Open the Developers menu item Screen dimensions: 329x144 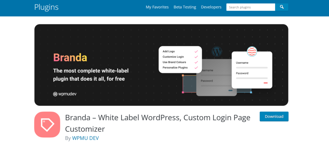pyautogui.click(x=211, y=7)
